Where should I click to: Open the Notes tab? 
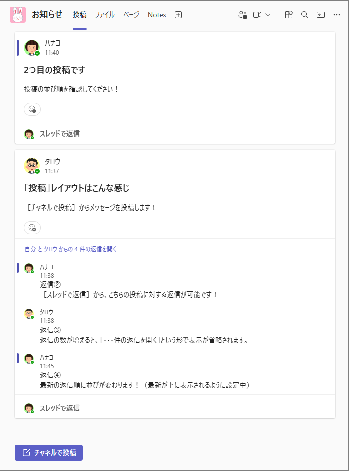(157, 15)
